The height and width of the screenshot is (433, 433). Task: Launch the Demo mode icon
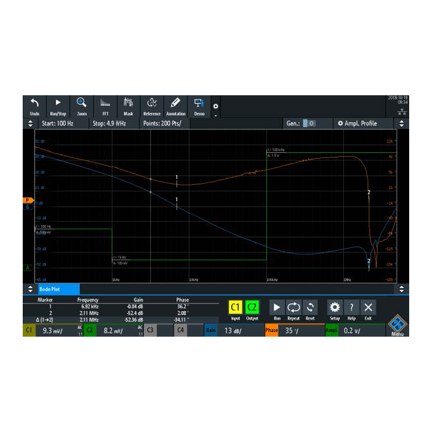coord(199,106)
